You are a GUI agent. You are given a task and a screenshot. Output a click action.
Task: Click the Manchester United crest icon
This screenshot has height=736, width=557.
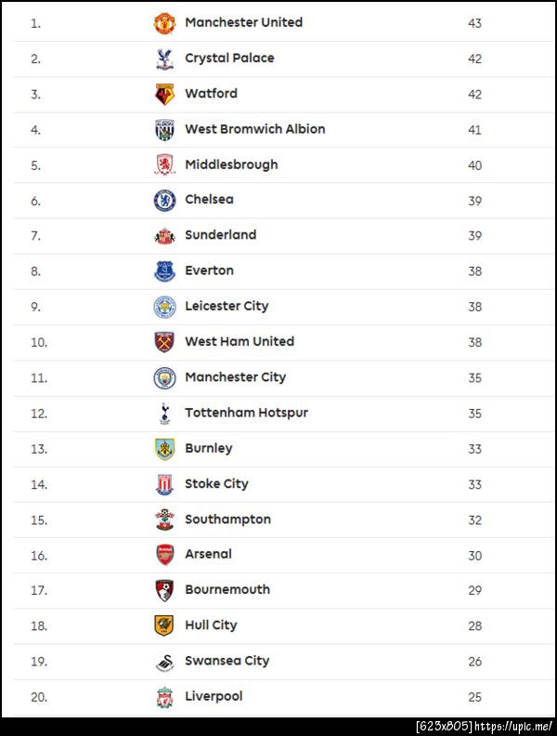click(x=164, y=23)
